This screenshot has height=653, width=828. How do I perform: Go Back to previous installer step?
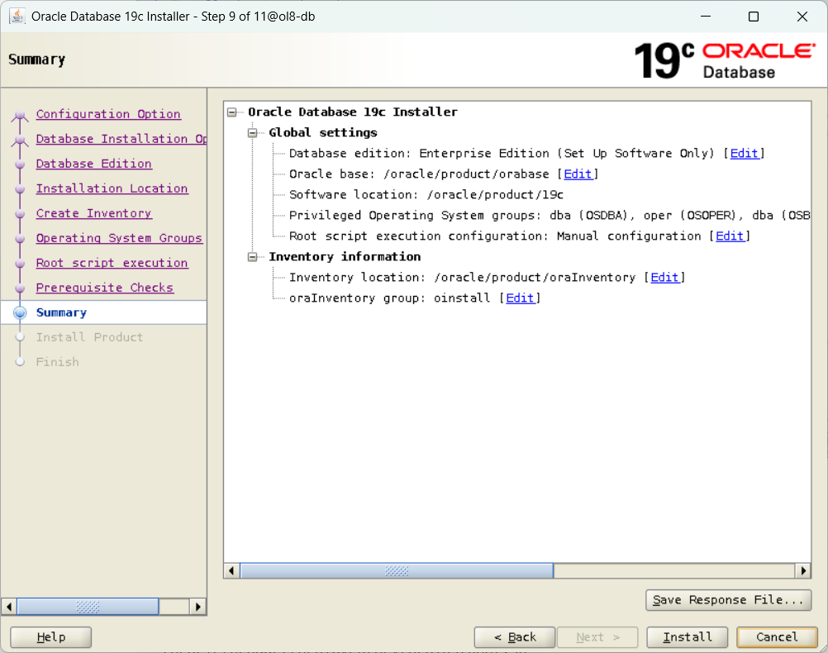(515, 637)
